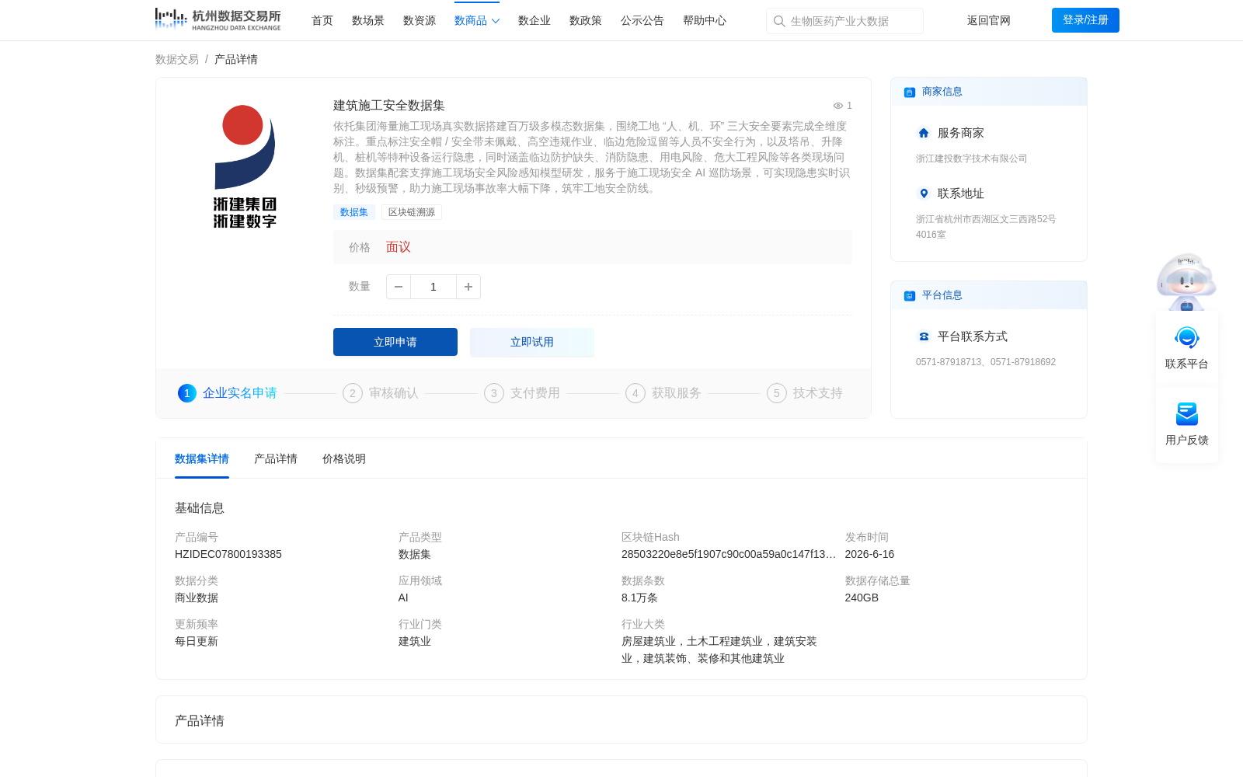Screen dimensions: 1243x777
Task: Click step 4 circle 获取服务
Action: click(635, 393)
